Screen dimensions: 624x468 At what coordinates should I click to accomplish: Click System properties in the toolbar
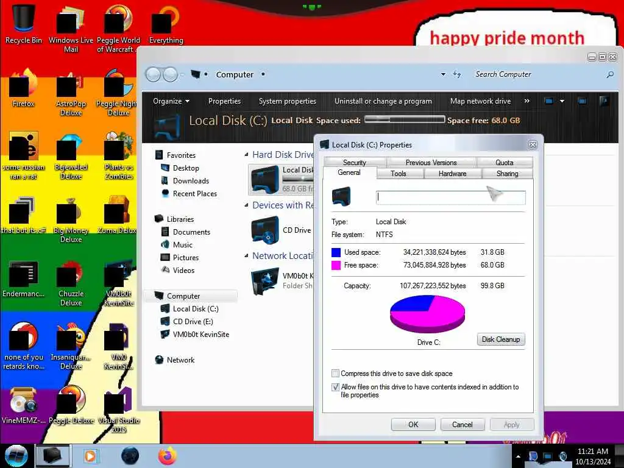coord(288,101)
